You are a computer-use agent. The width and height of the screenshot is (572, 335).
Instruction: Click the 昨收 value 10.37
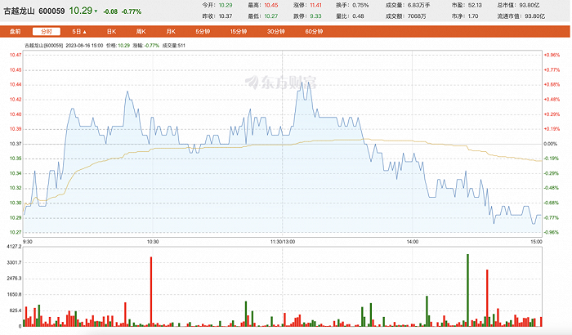click(x=226, y=16)
